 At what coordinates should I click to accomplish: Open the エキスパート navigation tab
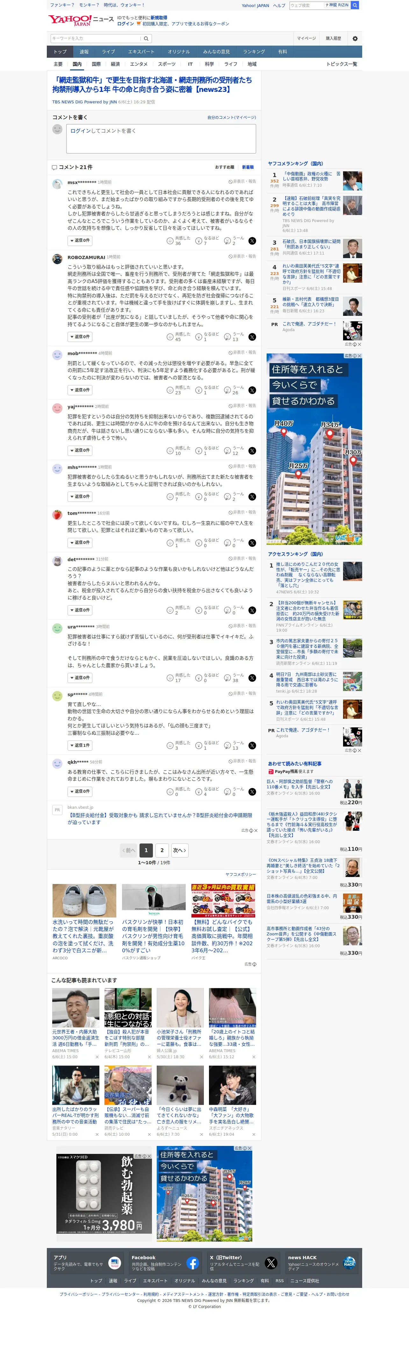pos(141,52)
